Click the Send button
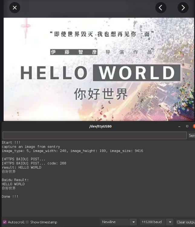The height and width of the screenshot is (227, 195). [192, 136]
